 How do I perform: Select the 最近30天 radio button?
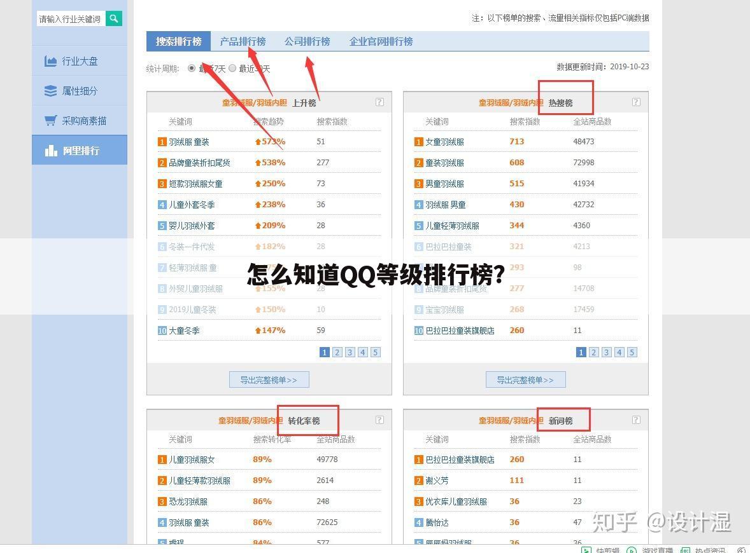click(232, 68)
